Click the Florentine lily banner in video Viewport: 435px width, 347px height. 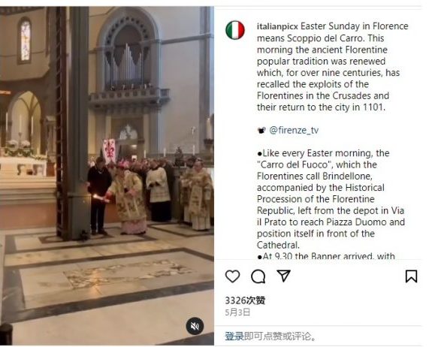pyautogui.click(x=109, y=151)
